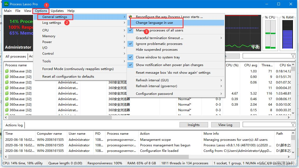
Task: Toggle Show notification when power plan changes
Action: click(x=176, y=65)
